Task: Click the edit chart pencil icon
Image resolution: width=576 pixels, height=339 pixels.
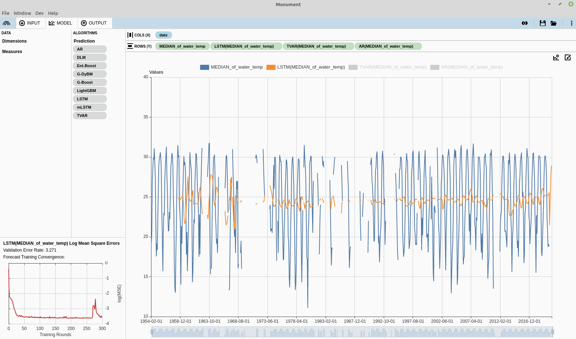Action: click(568, 57)
